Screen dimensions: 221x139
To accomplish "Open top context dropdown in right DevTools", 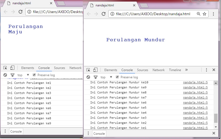I will 106,77.
